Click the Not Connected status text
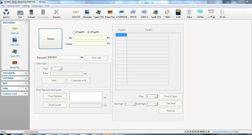 point(31,132)
